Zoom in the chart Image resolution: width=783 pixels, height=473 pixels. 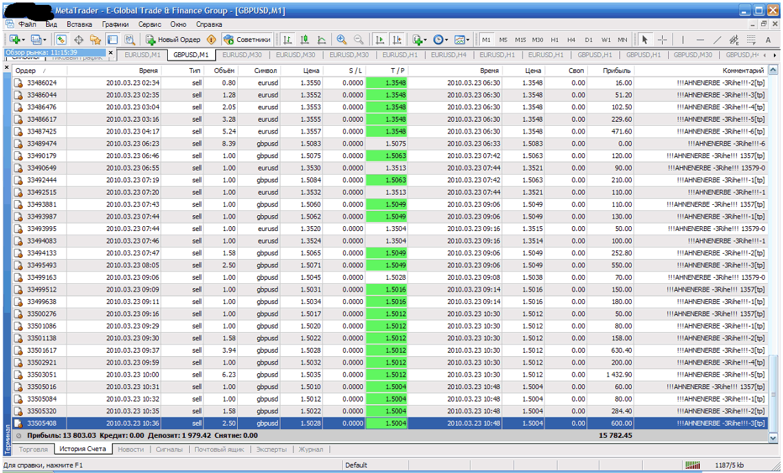pos(342,39)
